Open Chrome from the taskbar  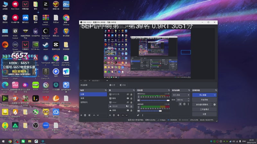click(10, 141)
